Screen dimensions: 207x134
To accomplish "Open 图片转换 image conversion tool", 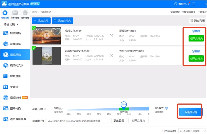I will click(x=15, y=108).
